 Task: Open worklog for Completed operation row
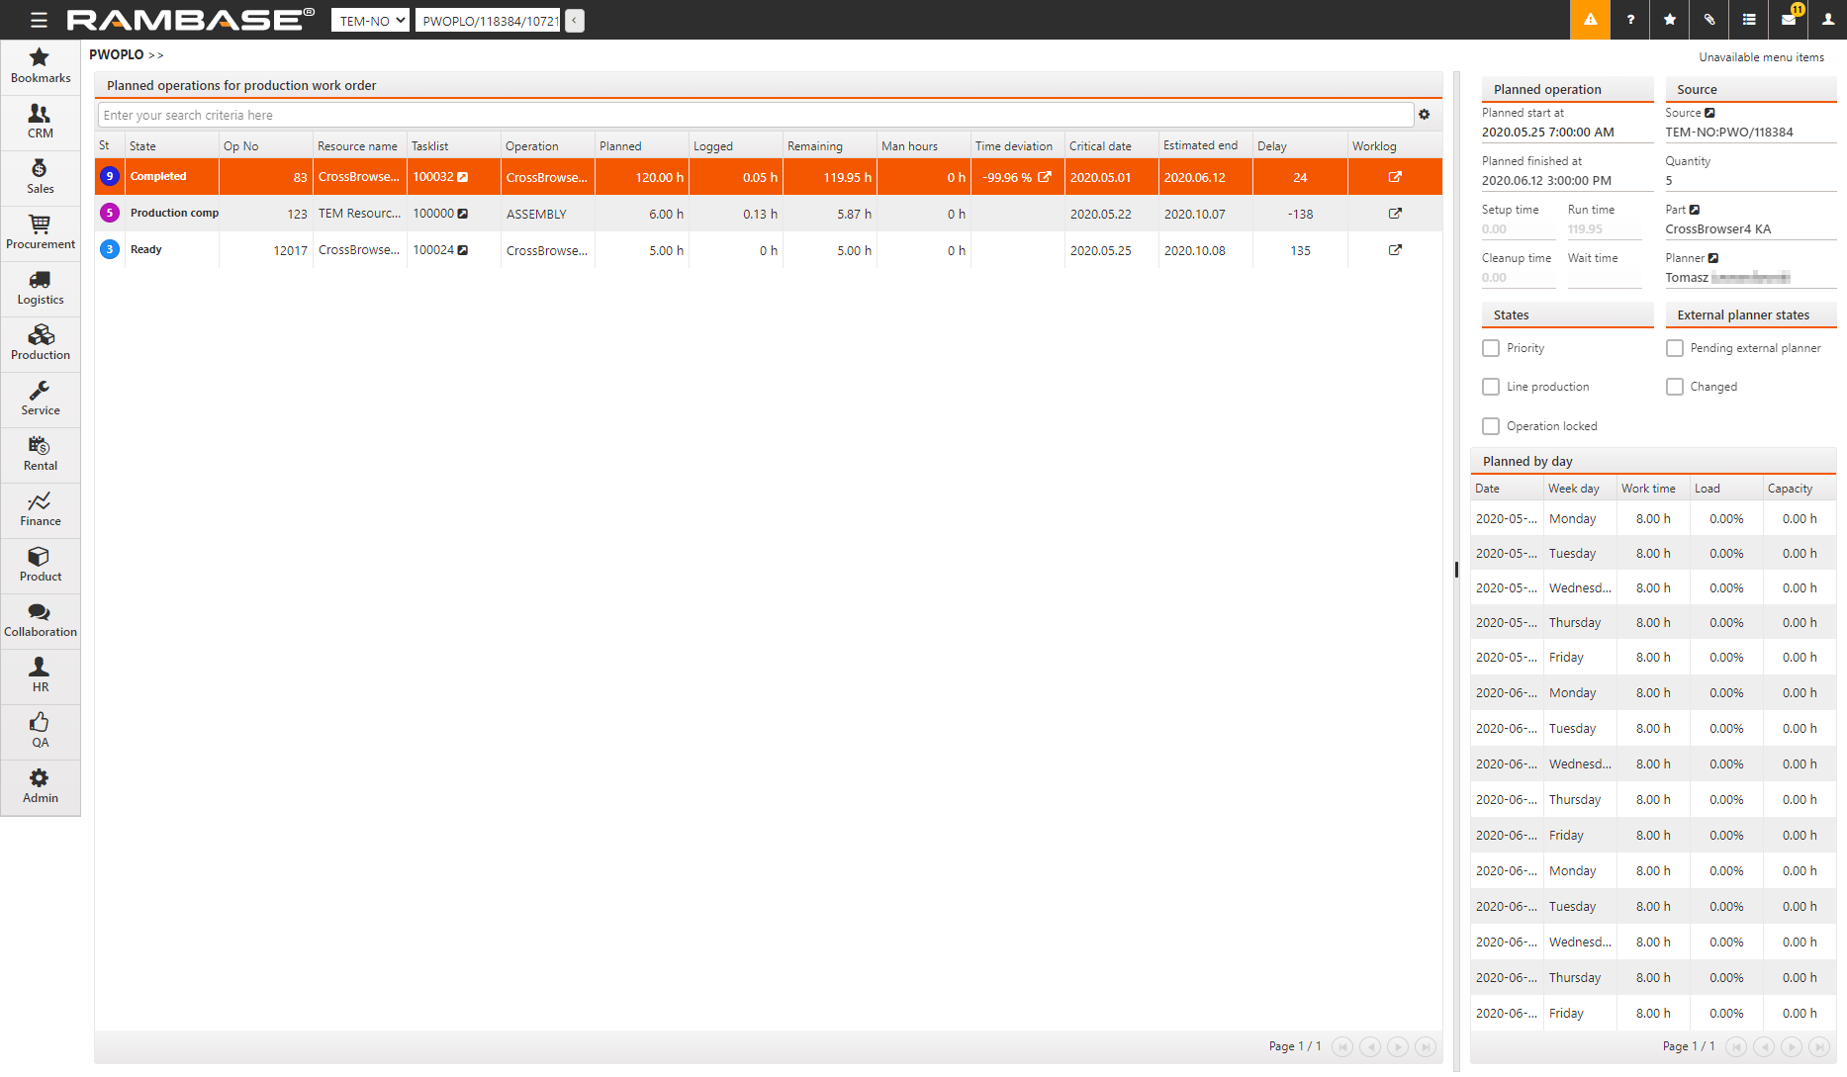(1395, 177)
